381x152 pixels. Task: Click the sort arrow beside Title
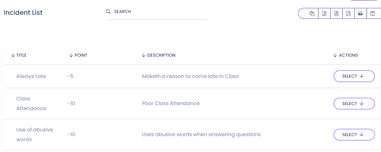pos(13,55)
